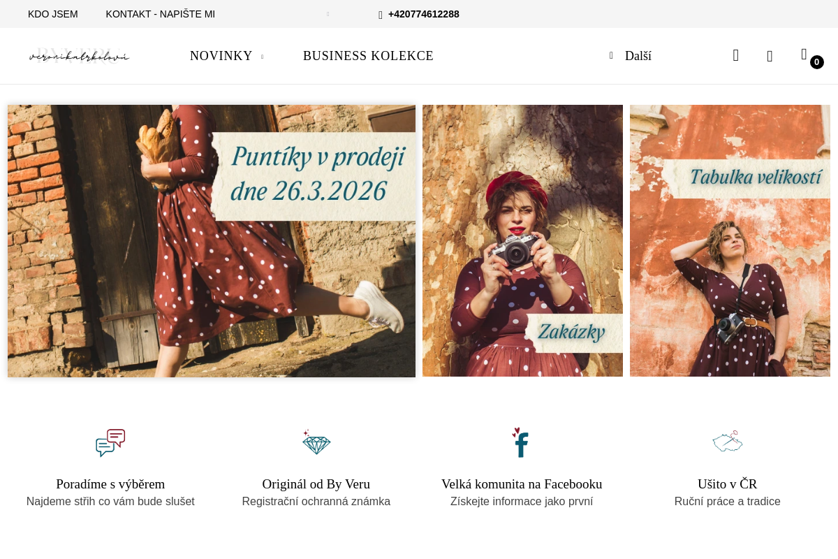Expand the Další menu dropdown
Viewport: 838px width, 559px height.
[631, 56]
